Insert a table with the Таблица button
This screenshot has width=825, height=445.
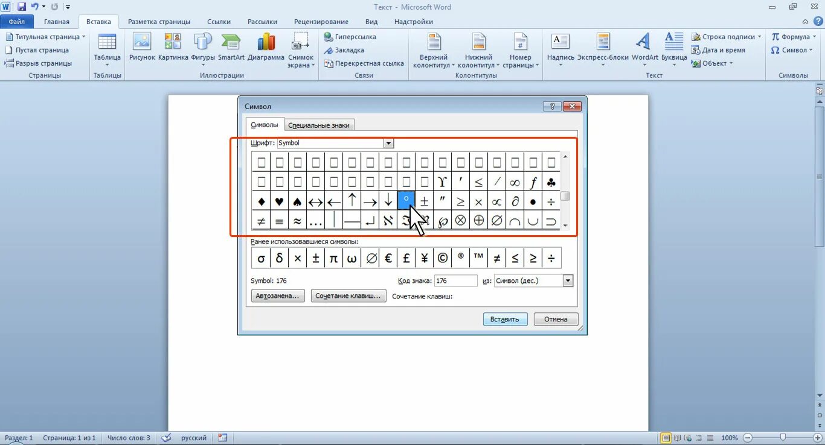[x=107, y=49]
